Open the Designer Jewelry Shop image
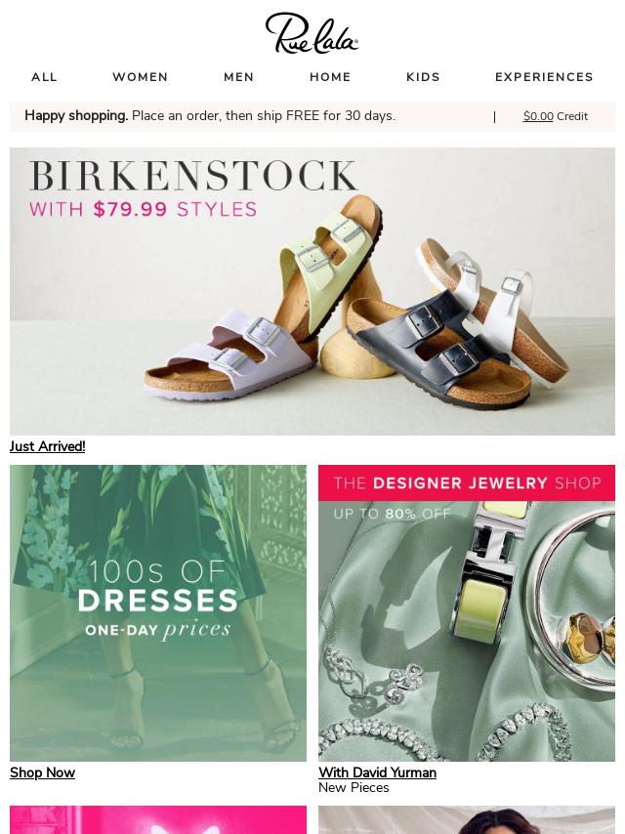The height and width of the screenshot is (834, 625). tap(467, 612)
